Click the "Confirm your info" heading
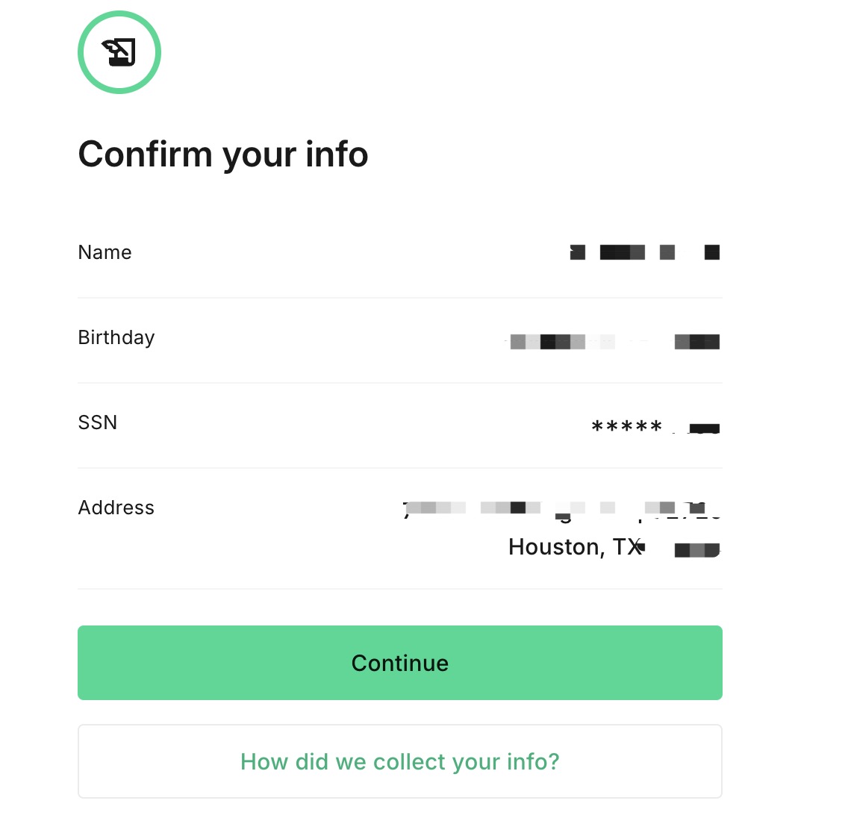Viewport: 848px width, 824px height. 223,154
